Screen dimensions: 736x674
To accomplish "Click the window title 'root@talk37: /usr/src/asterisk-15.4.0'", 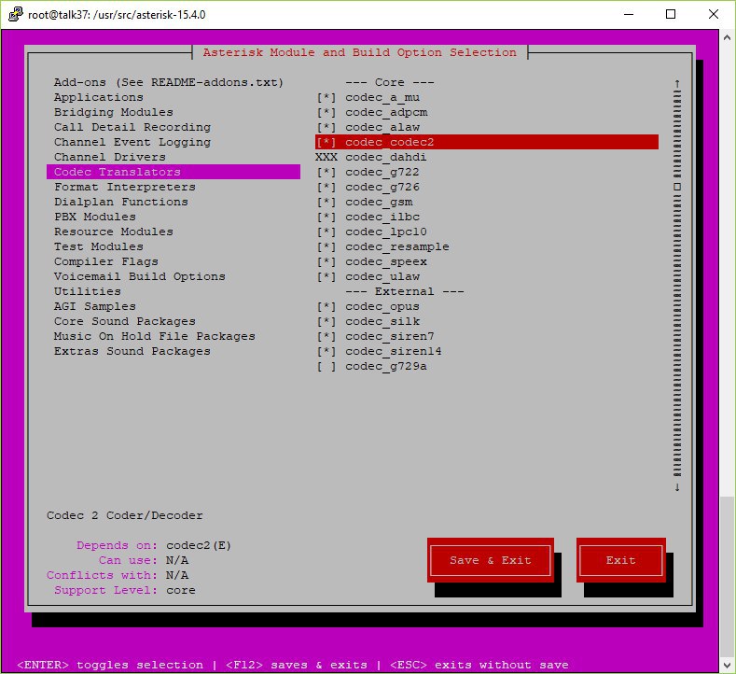I will tap(117, 15).
